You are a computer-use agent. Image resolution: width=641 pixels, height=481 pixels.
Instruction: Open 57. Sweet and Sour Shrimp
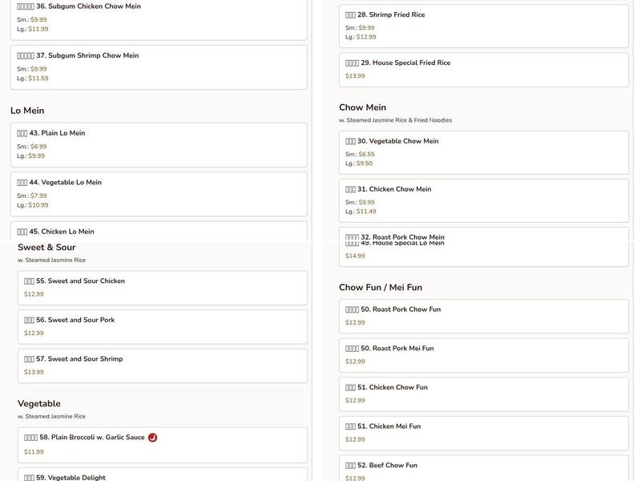point(163,366)
